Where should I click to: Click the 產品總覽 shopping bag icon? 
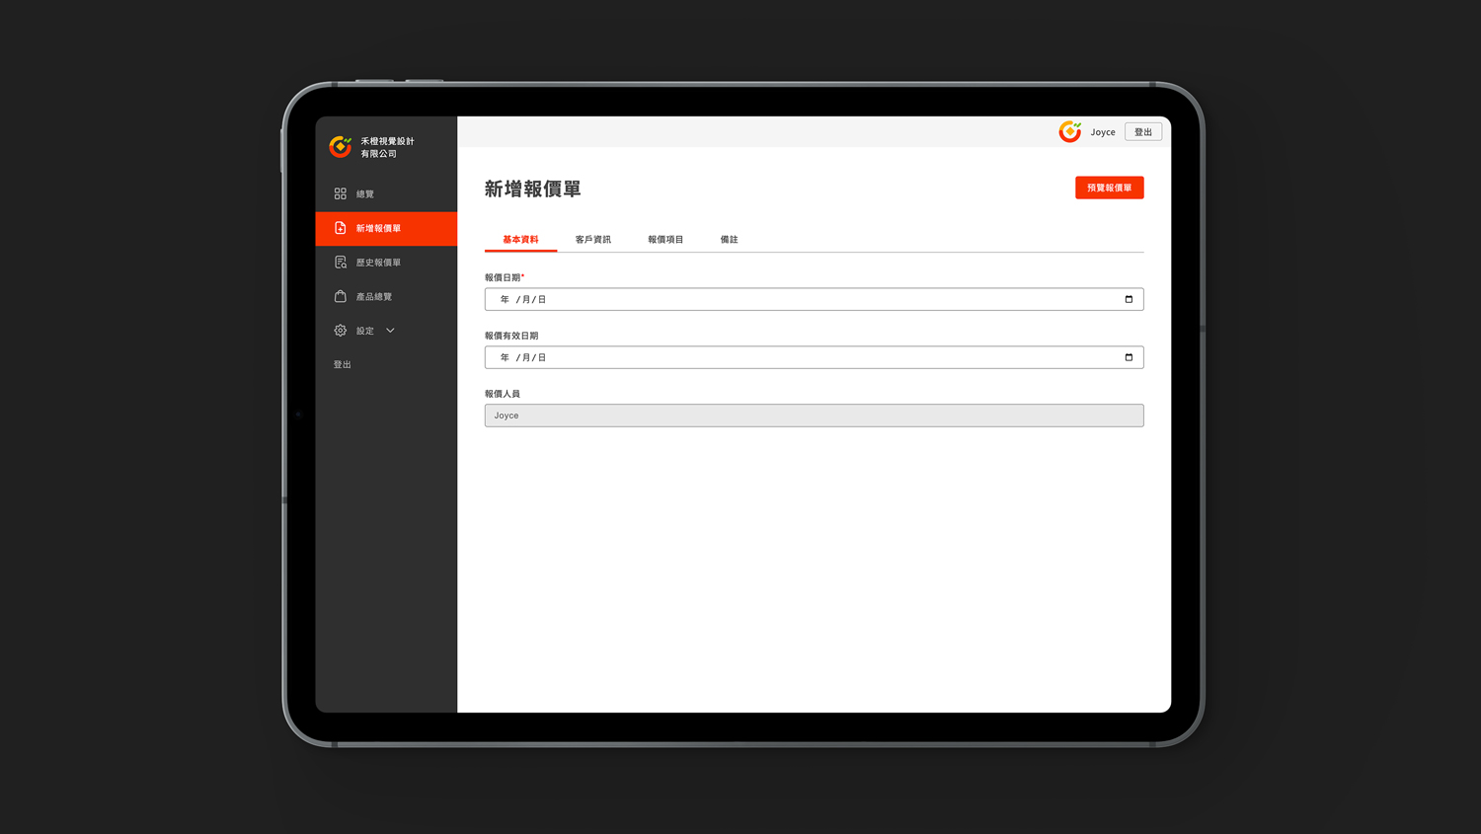pyautogui.click(x=341, y=296)
